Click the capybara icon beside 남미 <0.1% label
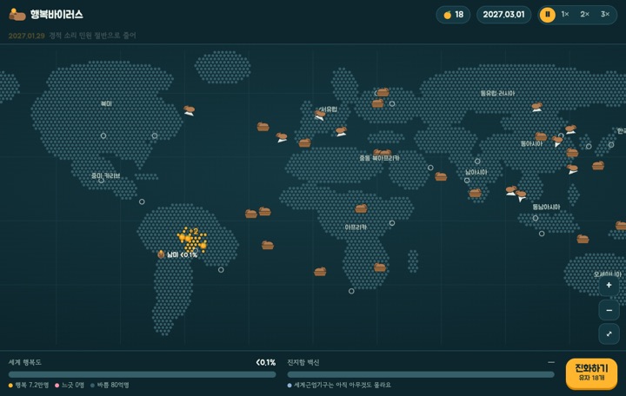 click(161, 254)
